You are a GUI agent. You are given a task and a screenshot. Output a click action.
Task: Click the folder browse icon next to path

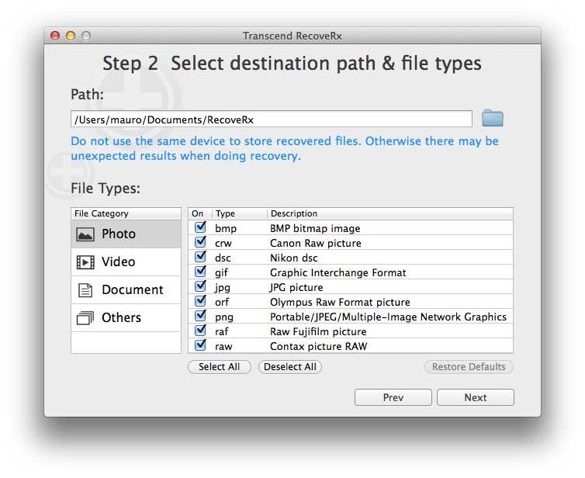(x=492, y=119)
